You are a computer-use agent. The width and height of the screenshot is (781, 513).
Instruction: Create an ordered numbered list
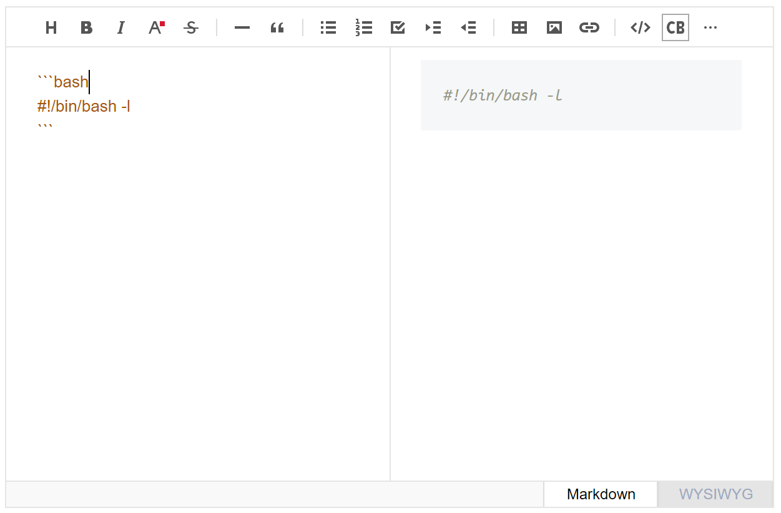[363, 27]
